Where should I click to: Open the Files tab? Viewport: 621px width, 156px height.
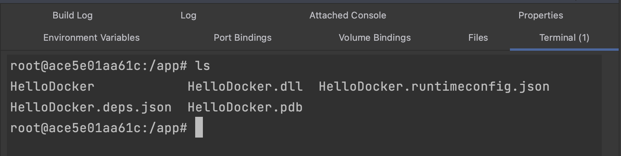pos(478,38)
